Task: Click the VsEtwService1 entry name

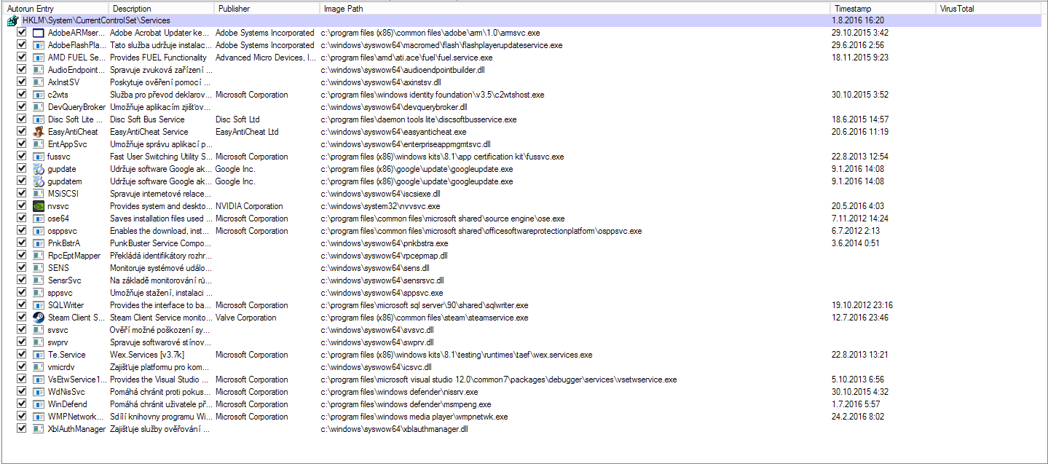Action: click(76, 380)
